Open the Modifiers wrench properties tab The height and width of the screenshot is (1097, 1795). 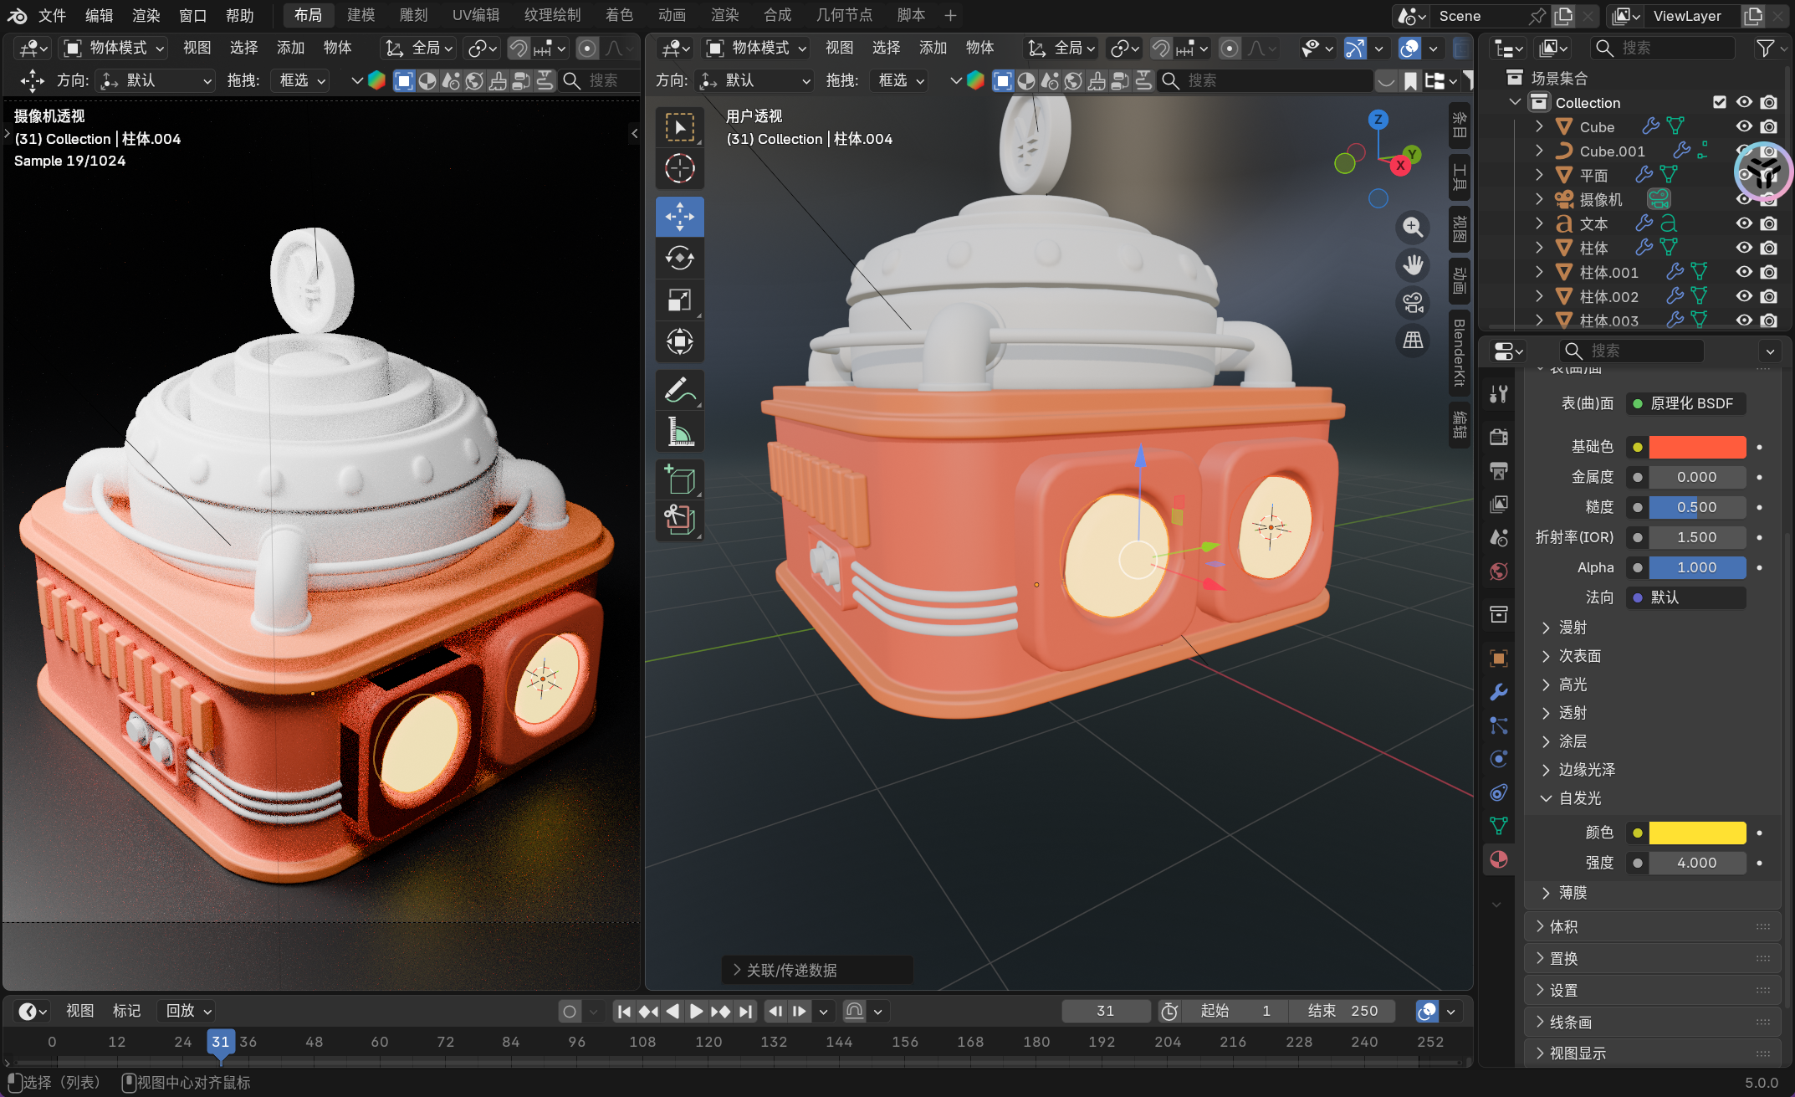point(1498,692)
